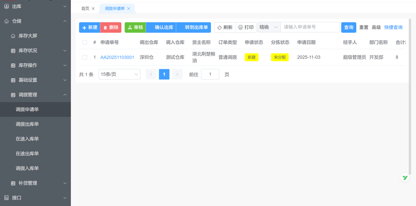This screenshot has width=416, height=206.
Task: Click the 查询 search button
Action: pos(349,27)
